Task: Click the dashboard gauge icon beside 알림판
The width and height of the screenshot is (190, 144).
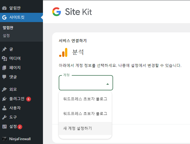Action: [4, 8]
